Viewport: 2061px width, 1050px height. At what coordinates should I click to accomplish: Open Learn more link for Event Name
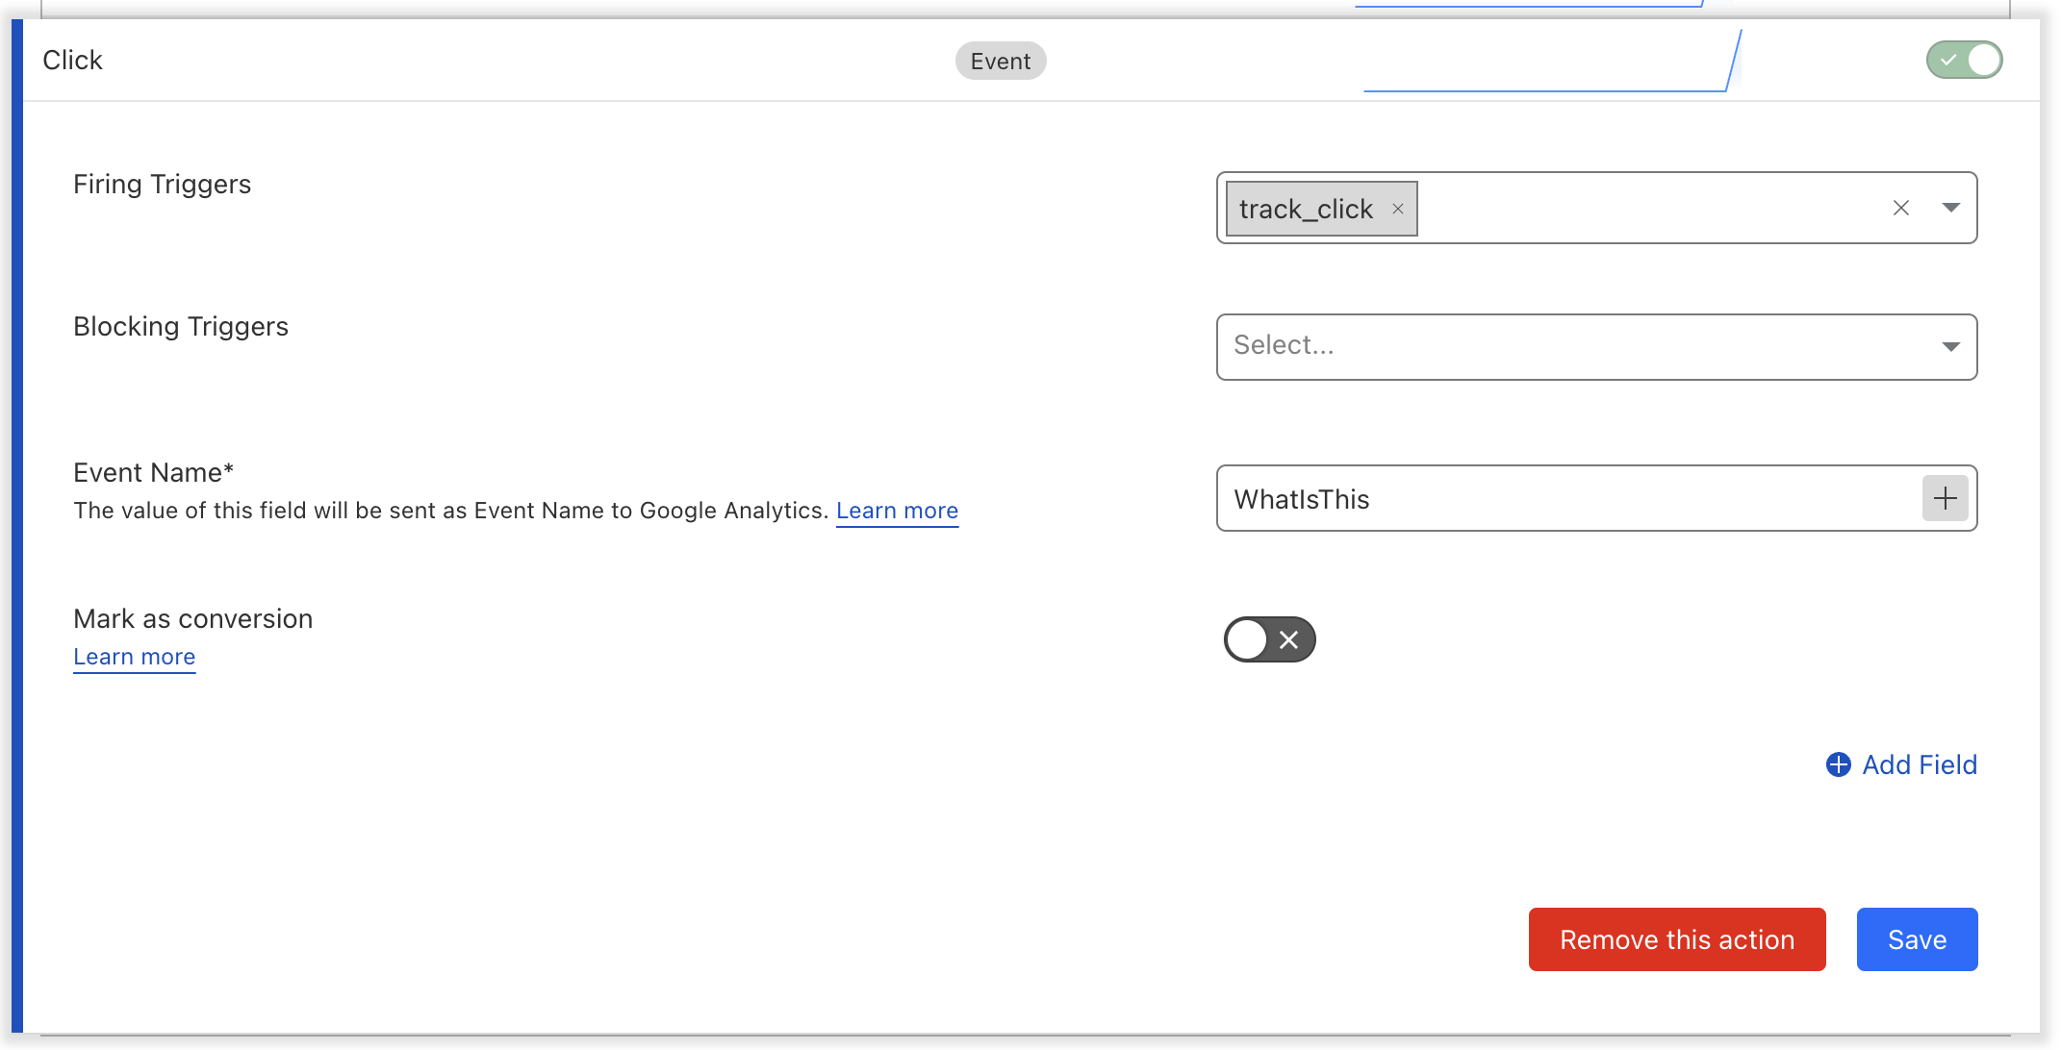897,511
